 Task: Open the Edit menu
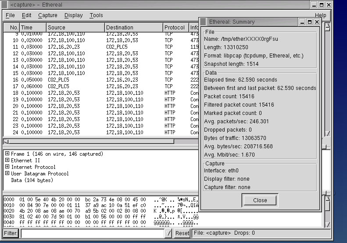click(26, 15)
